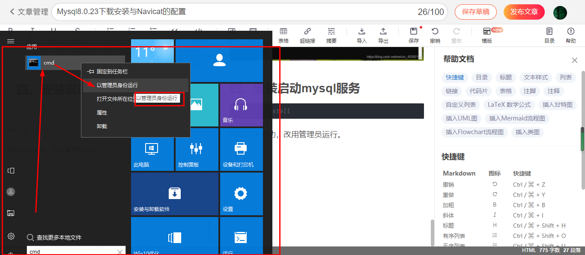Select the 链接 help tag
The width and height of the screenshot is (585, 255).
pyautogui.click(x=452, y=91)
